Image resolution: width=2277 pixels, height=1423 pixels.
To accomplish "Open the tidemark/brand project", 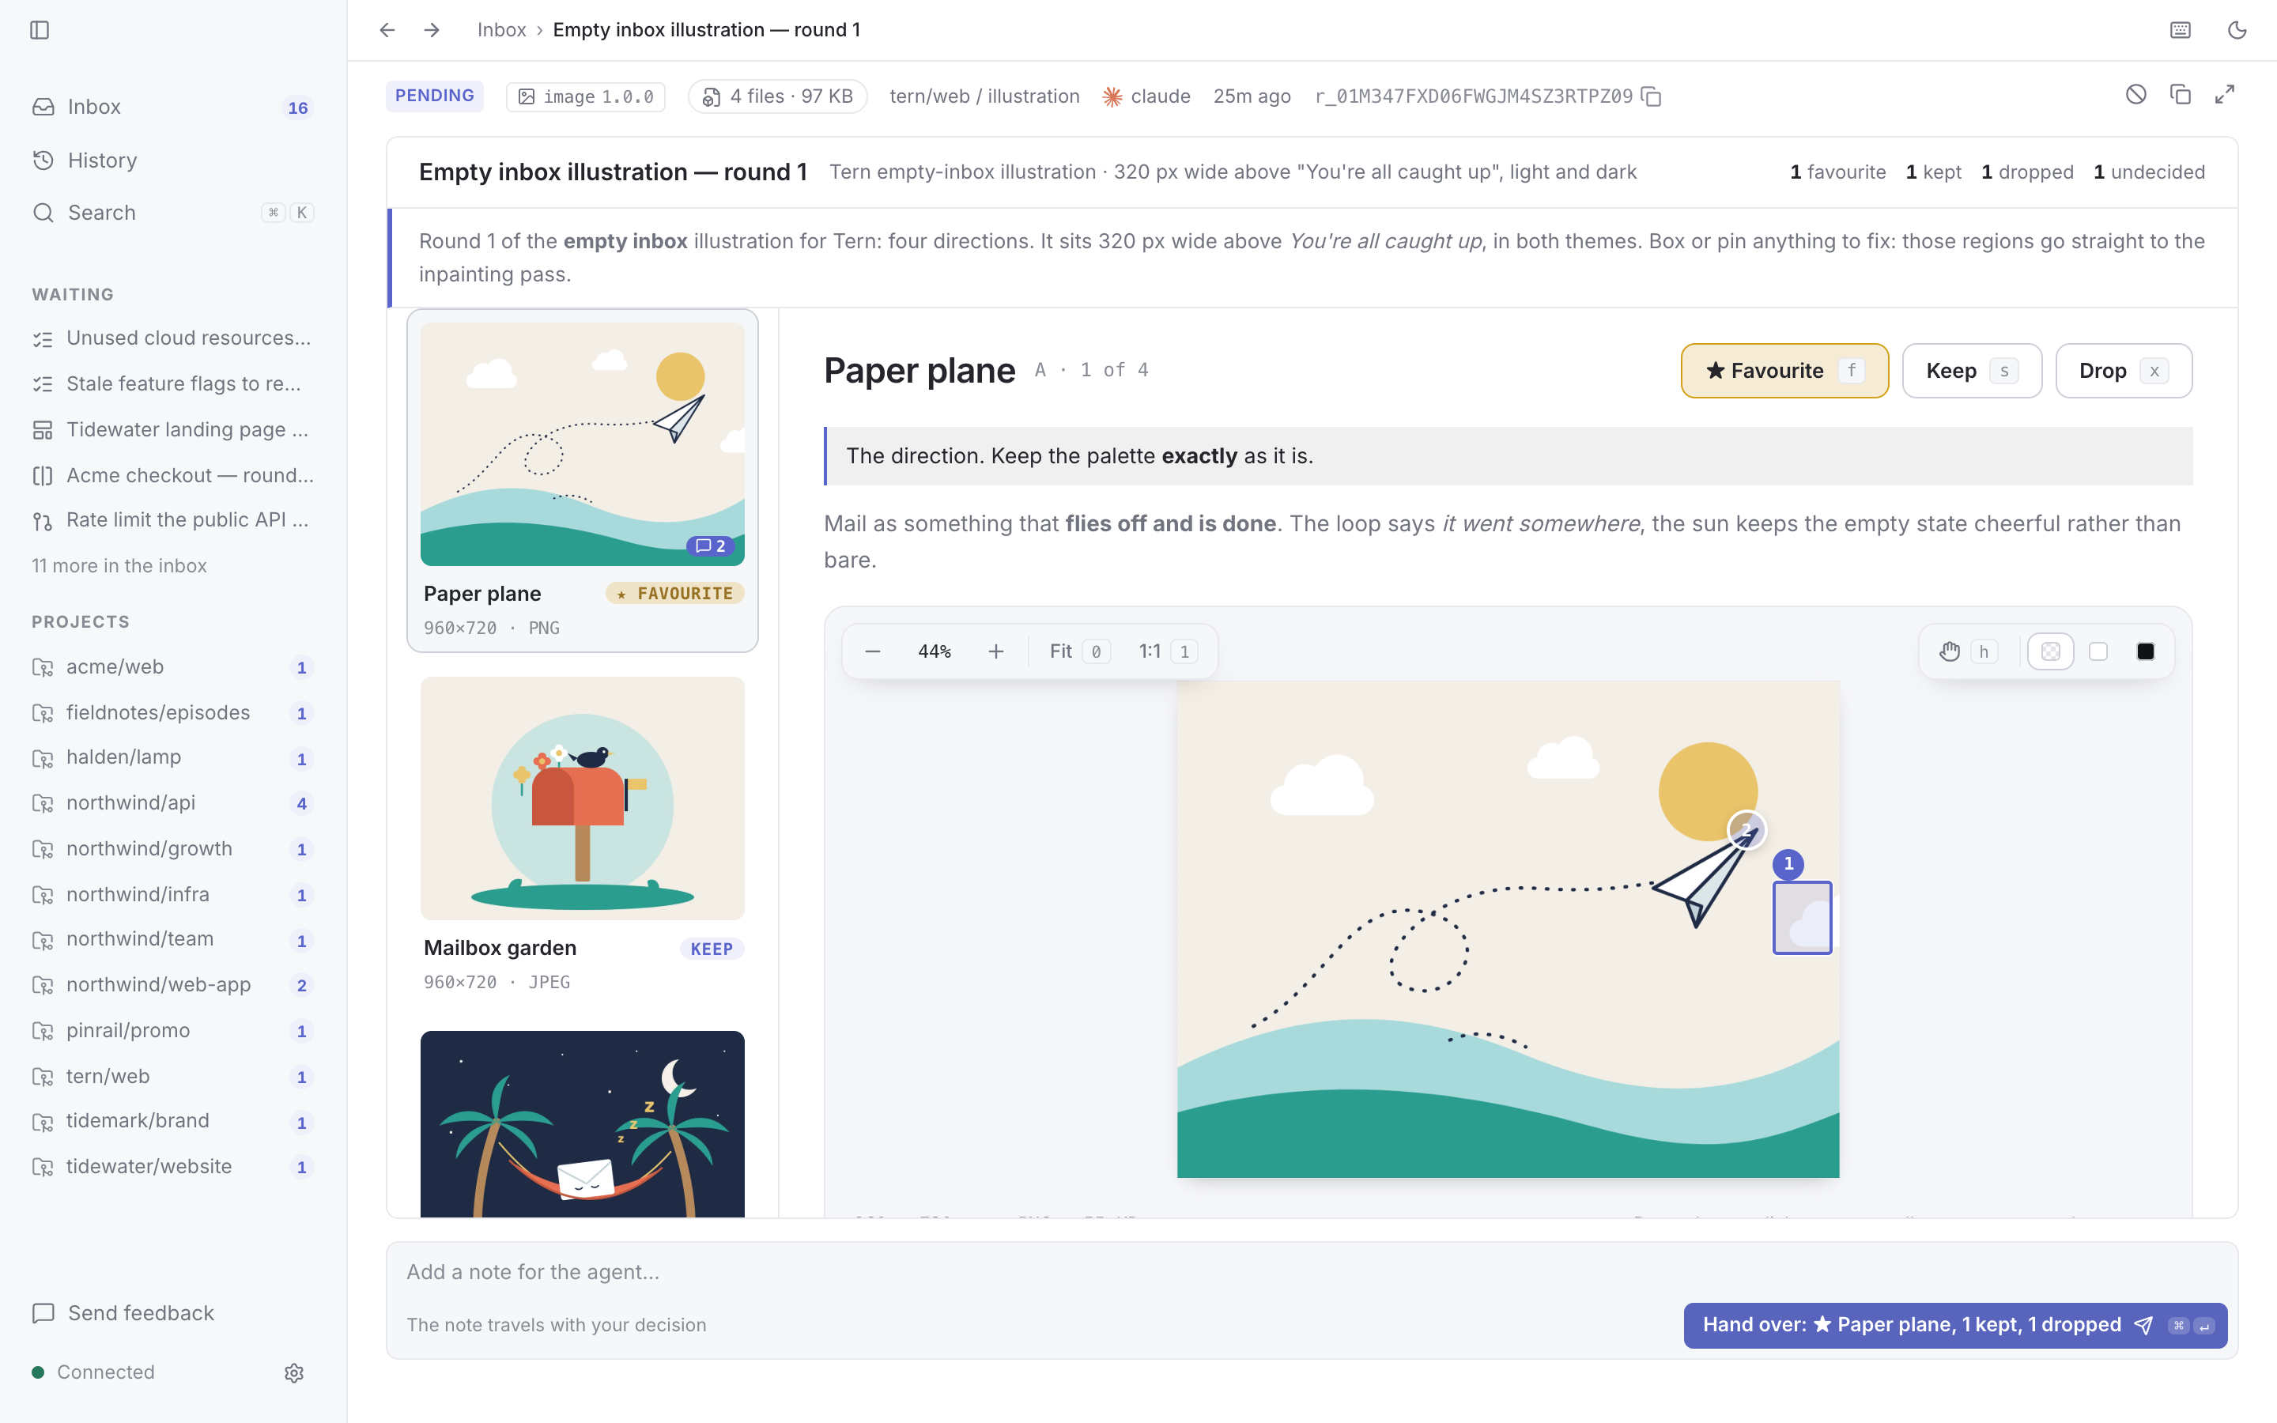I will click(173, 1121).
